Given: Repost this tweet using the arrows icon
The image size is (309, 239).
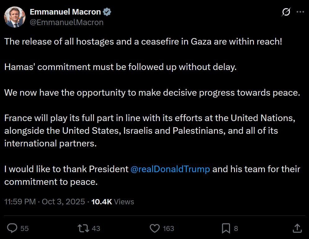Looking at the screenshot, I should (83, 228).
